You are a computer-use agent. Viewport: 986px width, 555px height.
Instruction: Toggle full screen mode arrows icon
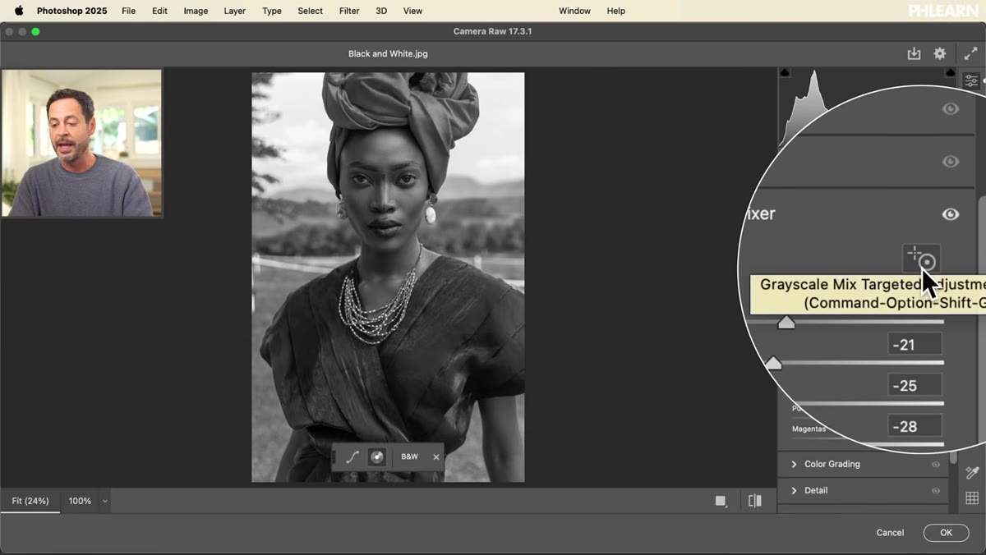coord(970,53)
